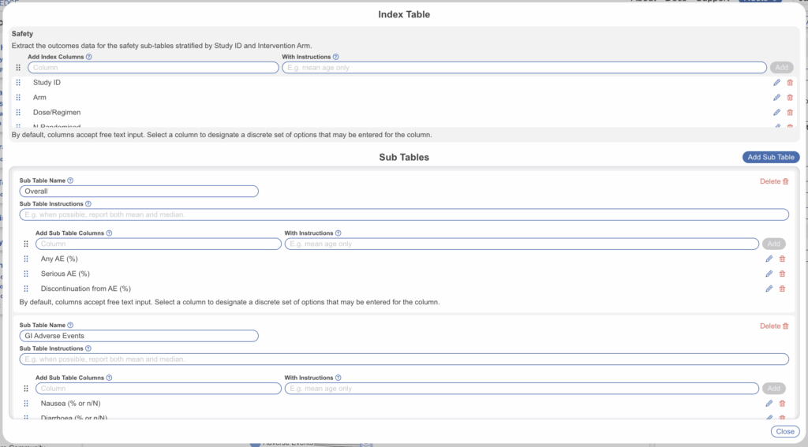
Task: Close the Index Table dialog
Action: pyautogui.click(x=784, y=431)
